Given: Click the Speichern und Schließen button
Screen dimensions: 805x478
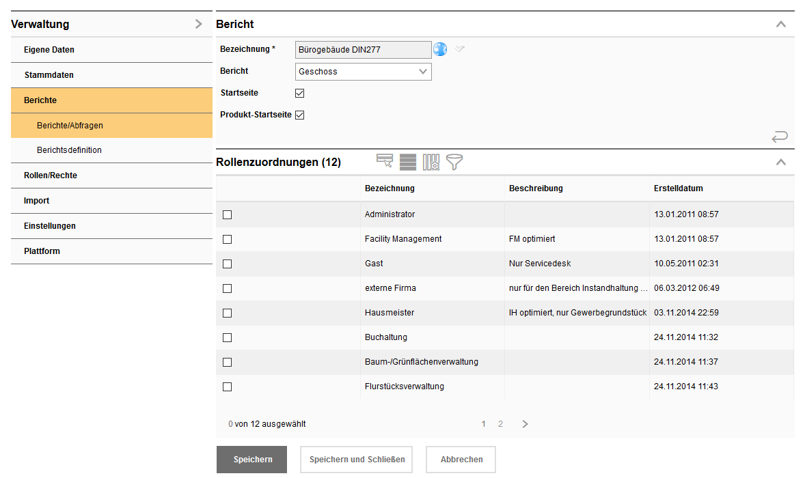Looking at the screenshot, I should 356,459.
